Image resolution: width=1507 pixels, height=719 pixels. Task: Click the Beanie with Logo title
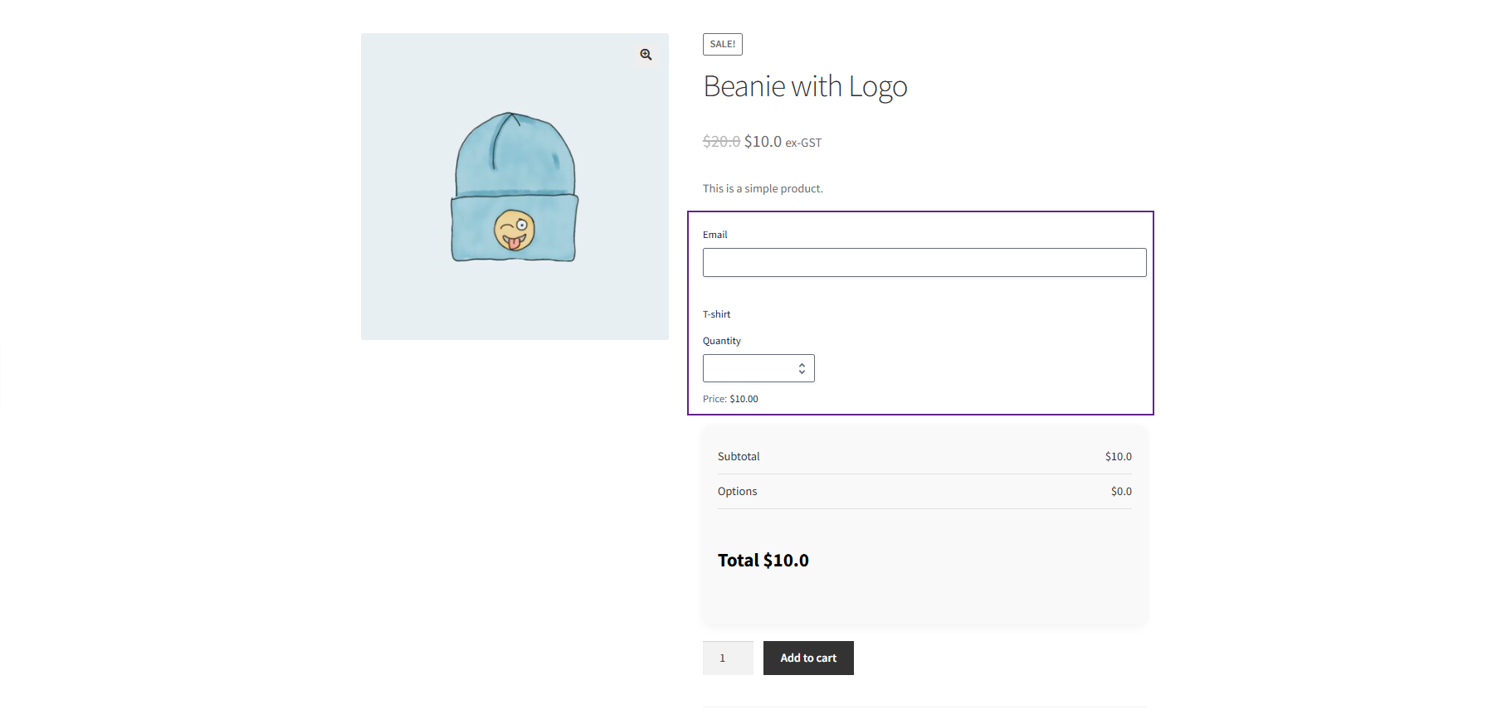pos(805,87)
